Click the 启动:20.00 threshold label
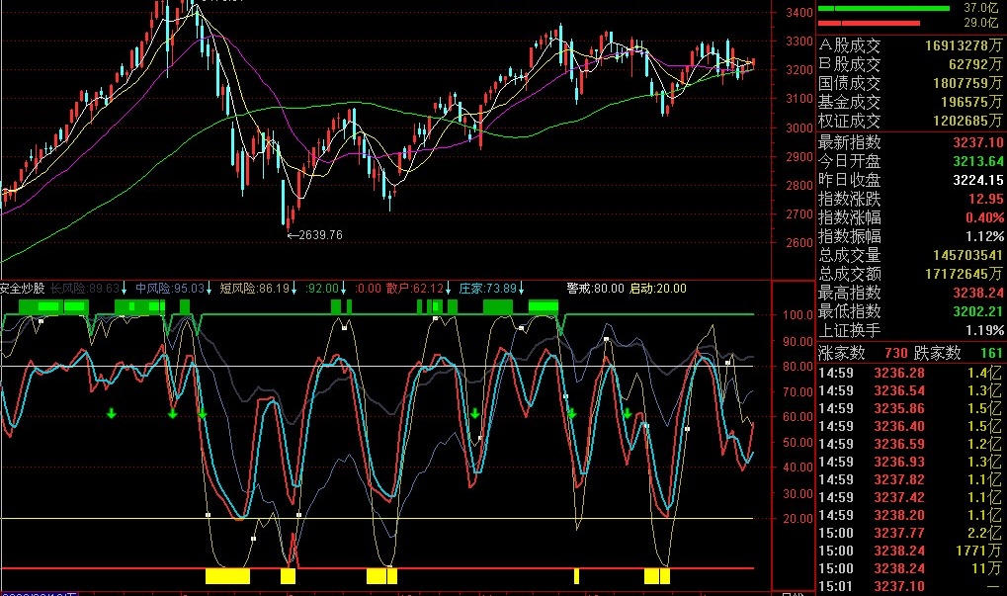The height and width of the screenshot is (596, 1007). point(657,289)
